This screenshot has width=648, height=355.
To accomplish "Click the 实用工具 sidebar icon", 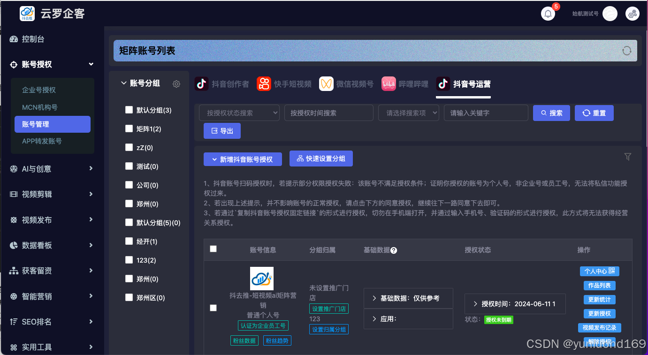I will click(14, 347).
